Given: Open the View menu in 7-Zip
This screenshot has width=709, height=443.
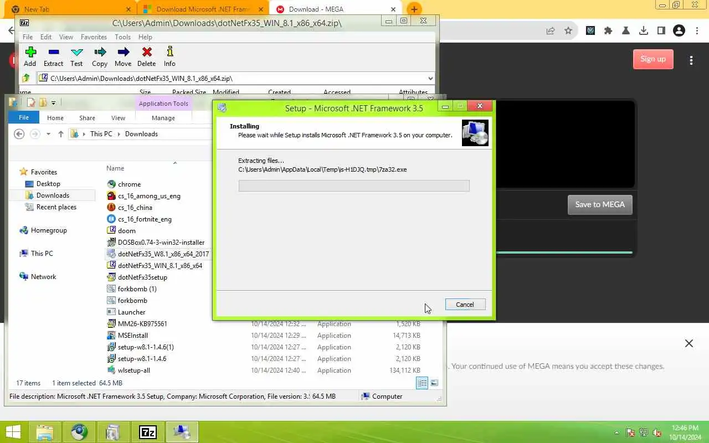Looking at the screenshot, I should [66, 37].
